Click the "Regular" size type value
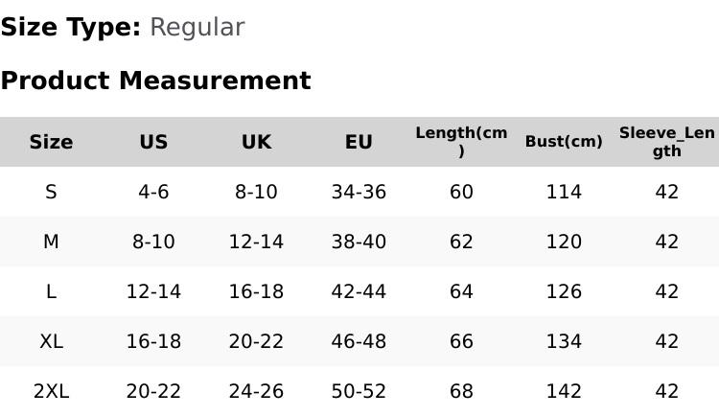This screenshot has height=416, width=719. click(x=197, y=28)
